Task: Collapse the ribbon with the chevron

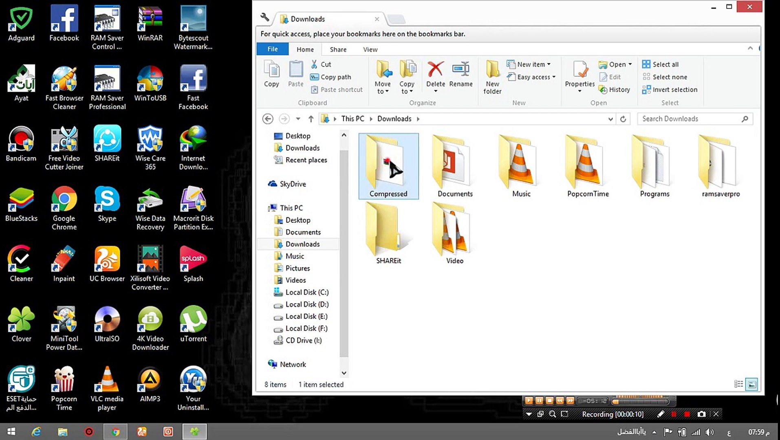Action: click(x=750, y=48)
